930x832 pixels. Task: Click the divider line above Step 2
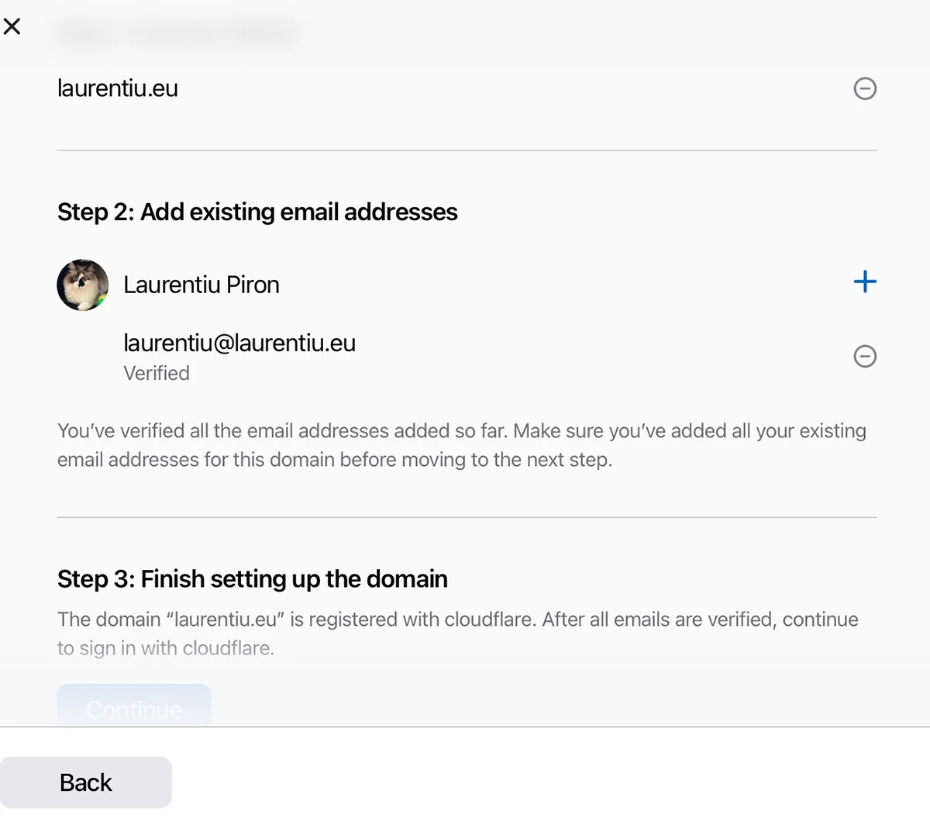click(x=467, y=150)
